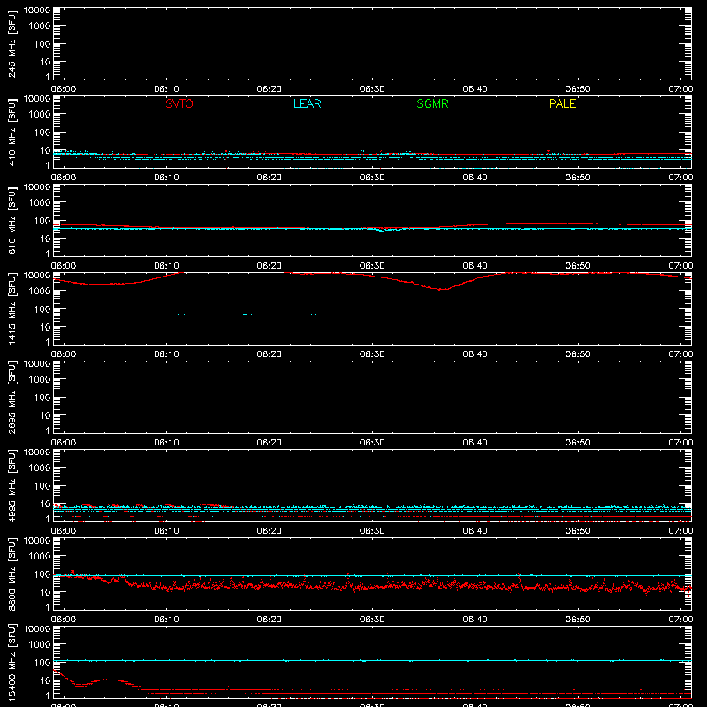Select the '15400 MHz [SFU]' axis title

point(12,662)
